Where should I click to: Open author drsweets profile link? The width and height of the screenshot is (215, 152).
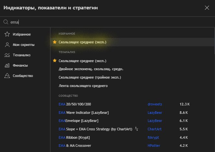point(155,104)
